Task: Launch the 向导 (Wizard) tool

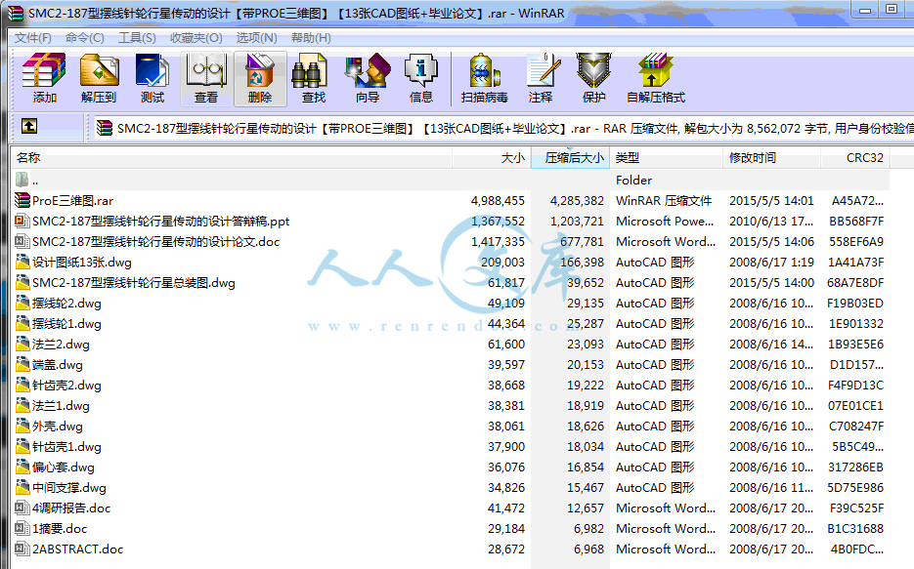Action: click(368, 78)
